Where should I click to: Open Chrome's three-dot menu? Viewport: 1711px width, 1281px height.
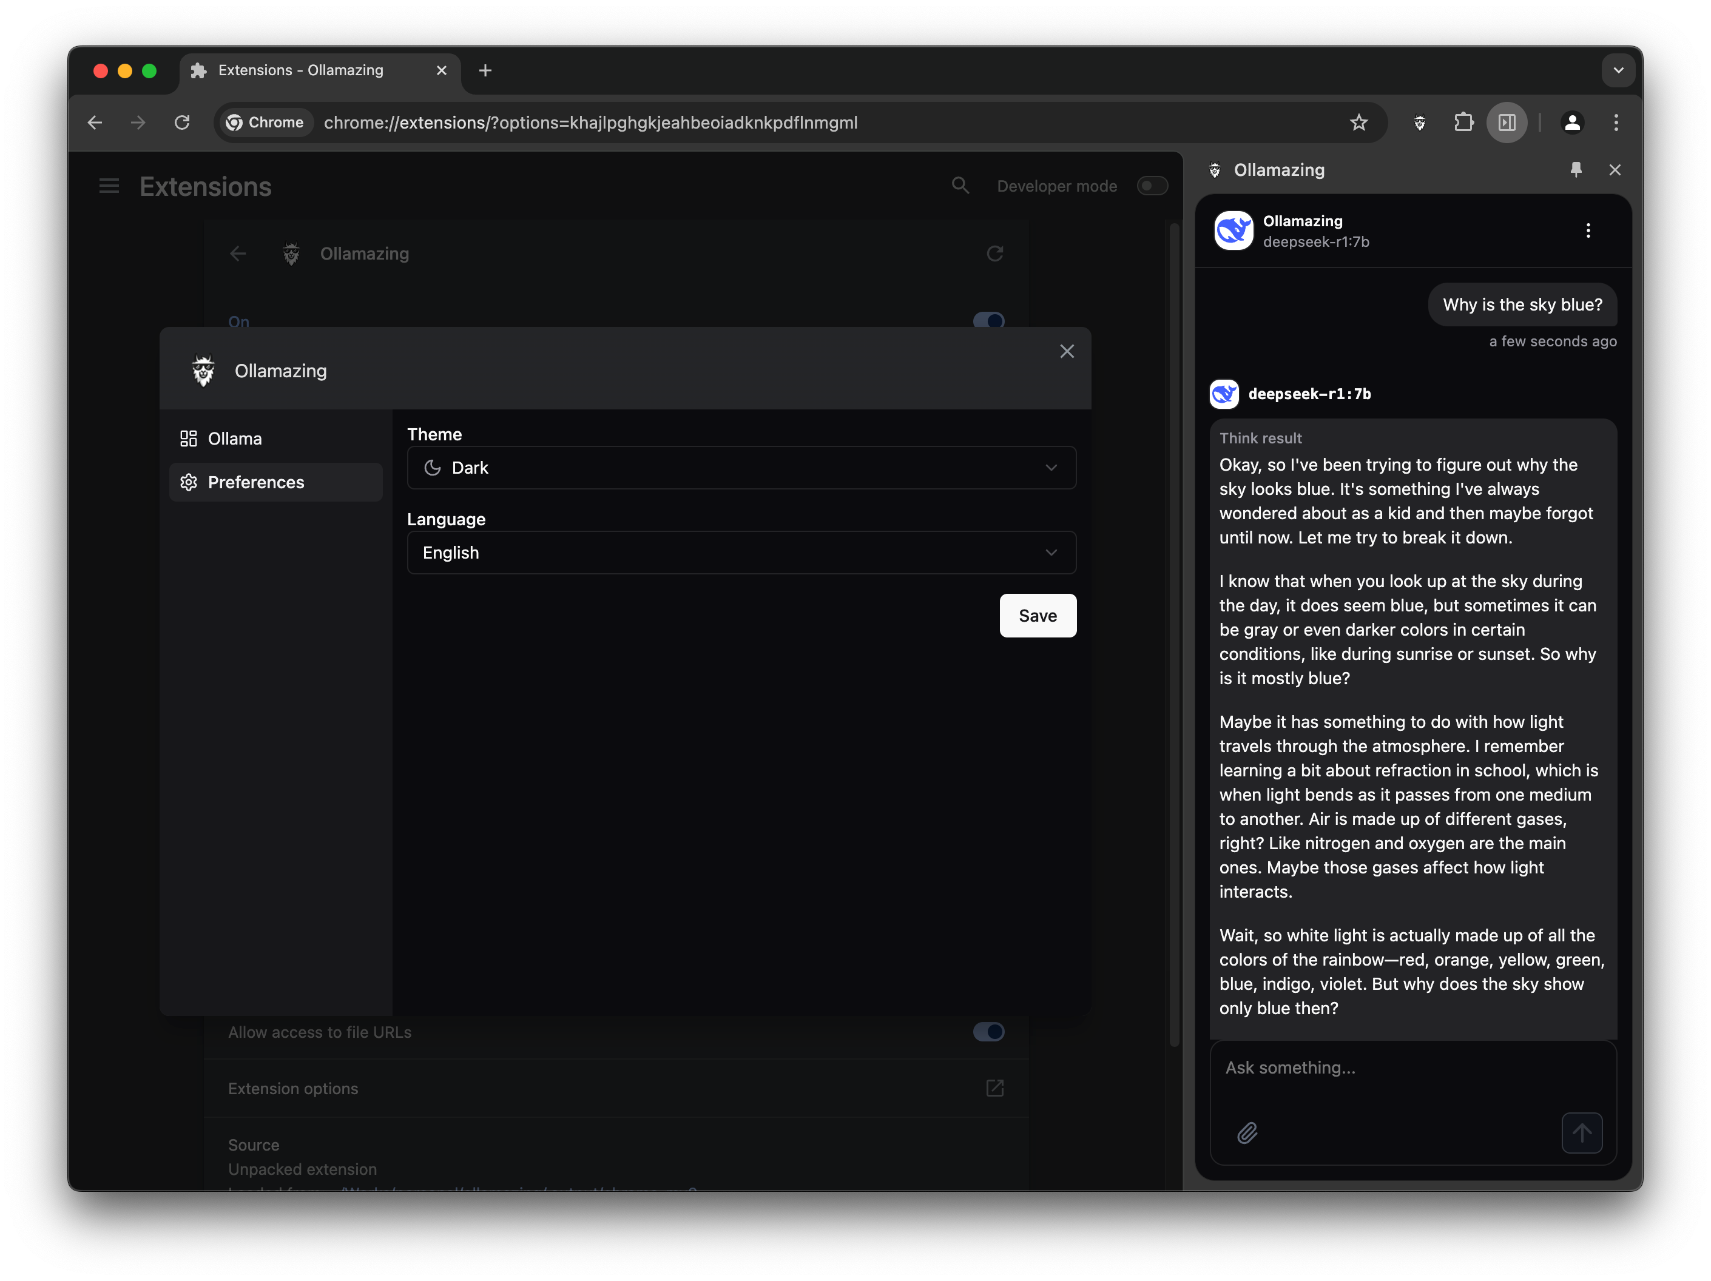(x=1615, y=122)
